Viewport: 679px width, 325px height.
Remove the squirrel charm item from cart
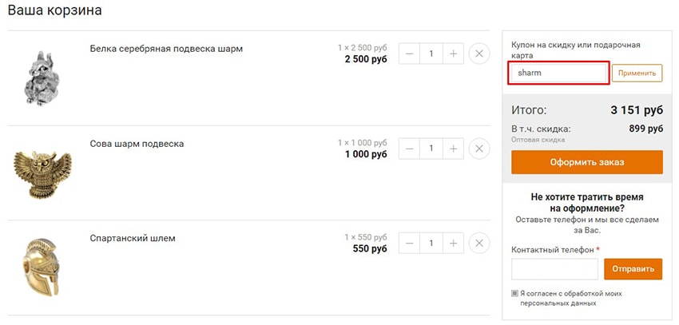tap(478, 54)
